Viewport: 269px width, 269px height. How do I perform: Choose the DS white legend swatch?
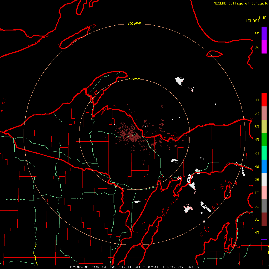click(x=264, y=179)
